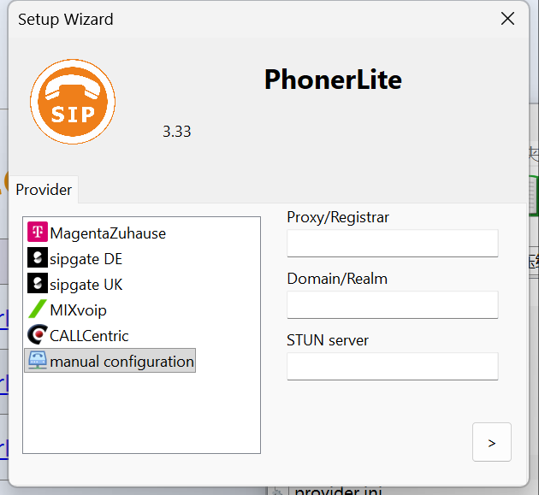
Task: Focus the Proxy/Registrar text field
Action: pyautogui.click(x=392, y=244)
